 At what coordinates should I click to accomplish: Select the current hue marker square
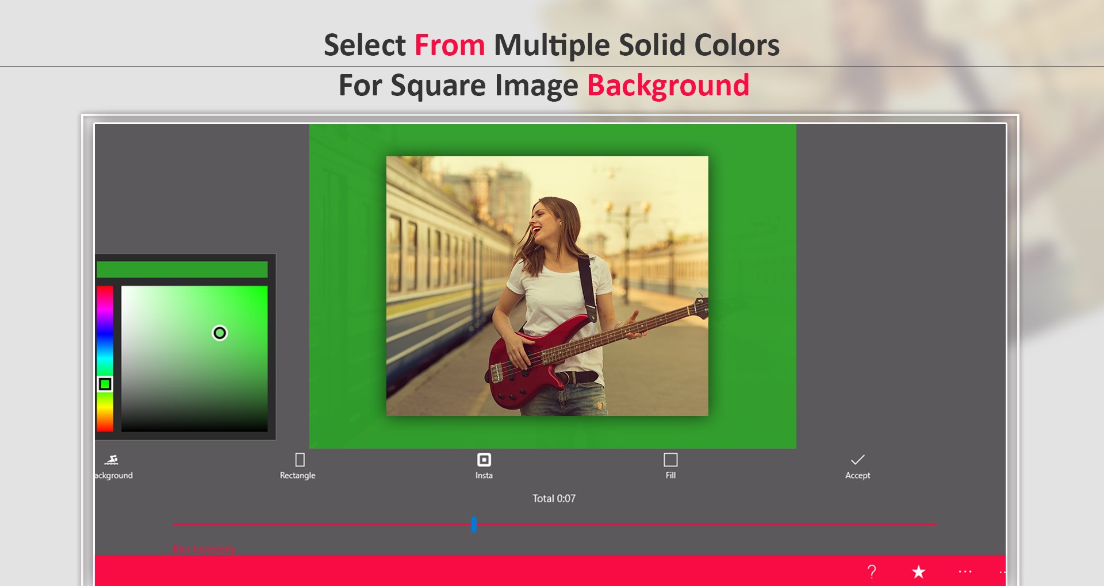point(106,383)
